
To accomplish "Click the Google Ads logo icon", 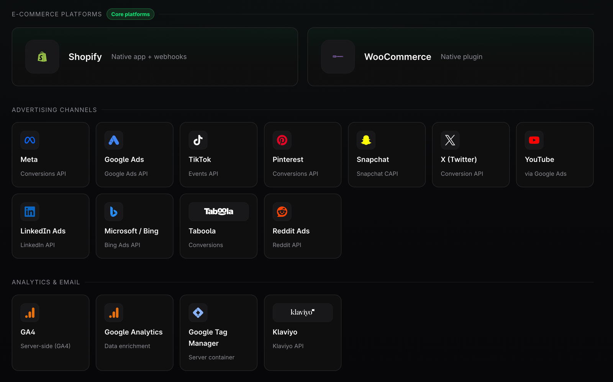I will pyautogui.click(x=114, y=140).
